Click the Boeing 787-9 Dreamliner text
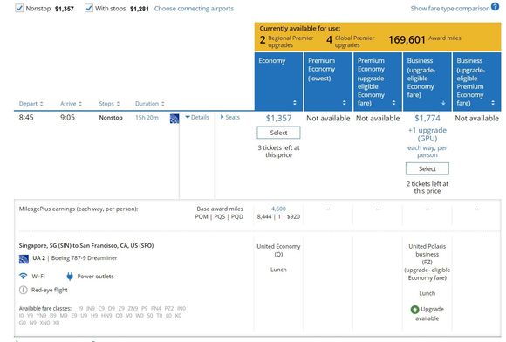The height and width of the screenshot is (342, 506). click(x=85, y=257)
